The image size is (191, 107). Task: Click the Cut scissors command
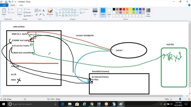click(10, 9)
